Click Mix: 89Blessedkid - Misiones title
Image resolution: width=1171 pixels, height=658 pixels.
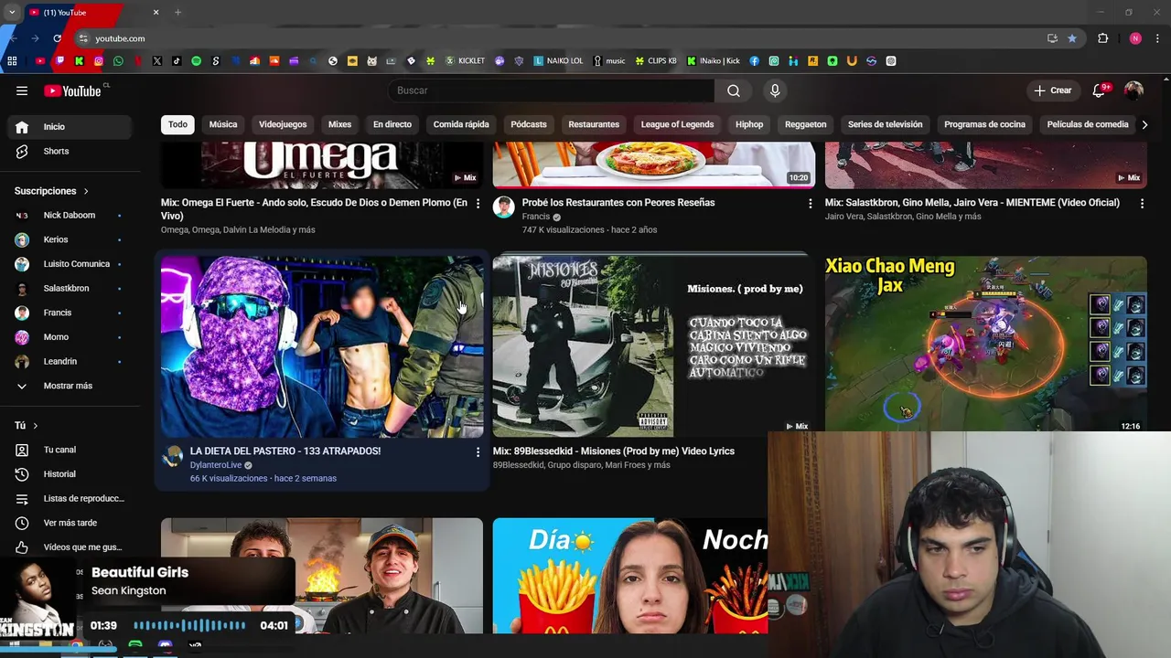[614, 451]
